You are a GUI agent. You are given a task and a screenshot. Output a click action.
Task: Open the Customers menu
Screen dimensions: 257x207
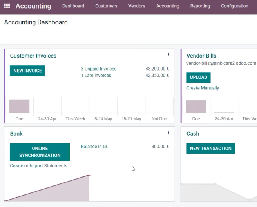coord(106,6)
